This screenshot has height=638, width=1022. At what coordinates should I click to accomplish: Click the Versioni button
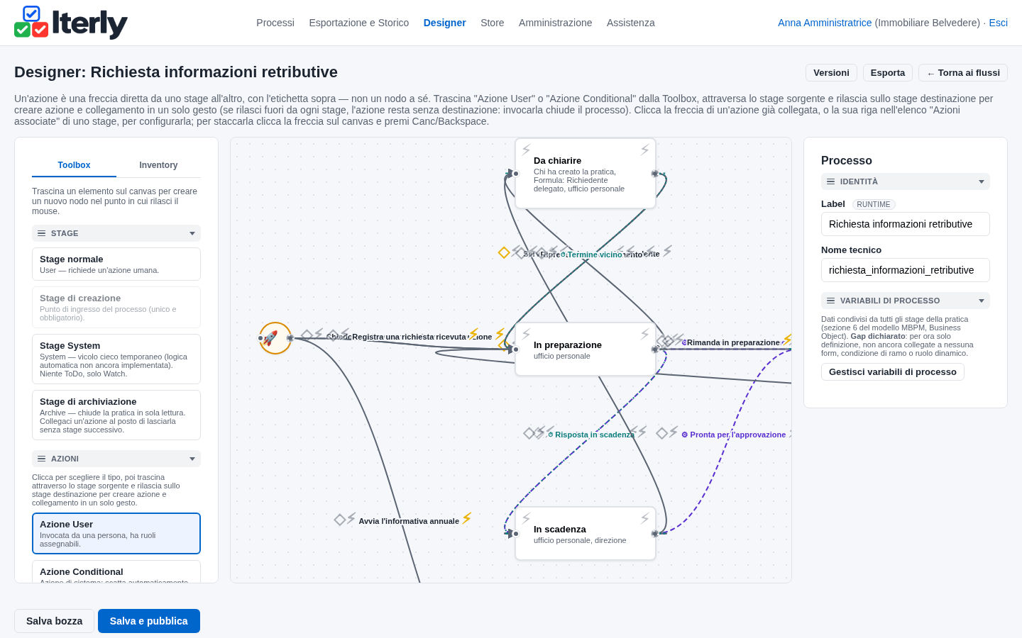(831, 73)
